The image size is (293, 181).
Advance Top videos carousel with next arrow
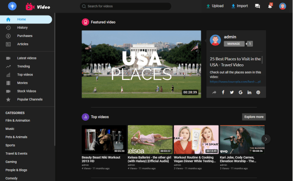coord(266,139)
